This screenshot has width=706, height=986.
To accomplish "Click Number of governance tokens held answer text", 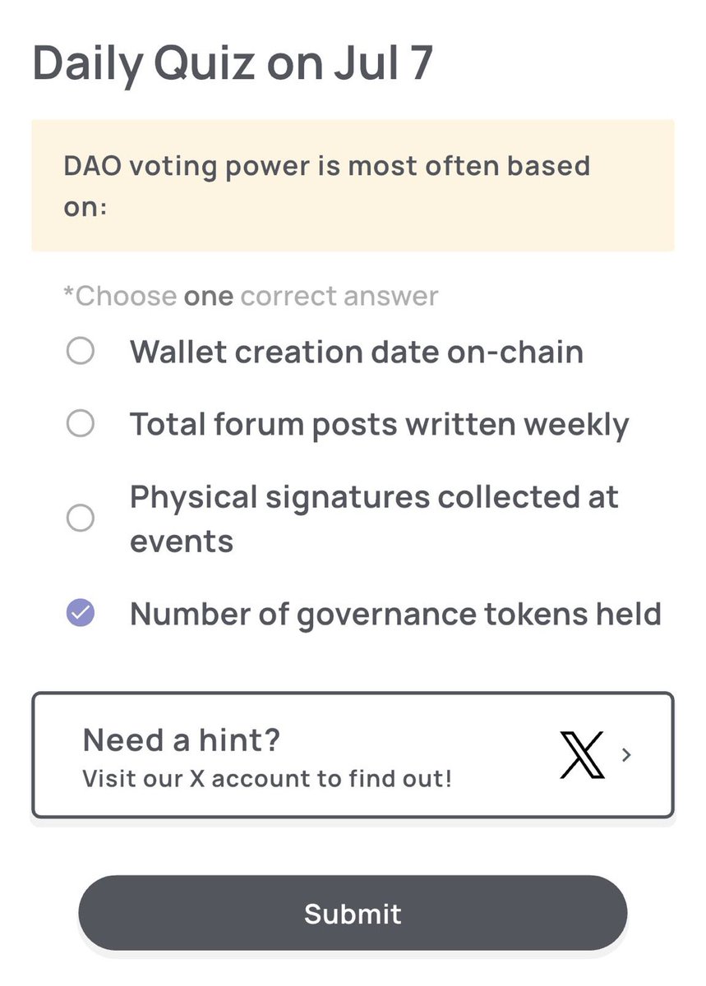I will [395, 615].
